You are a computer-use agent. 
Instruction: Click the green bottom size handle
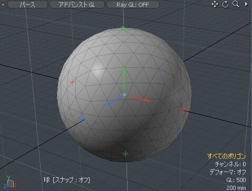125,154
